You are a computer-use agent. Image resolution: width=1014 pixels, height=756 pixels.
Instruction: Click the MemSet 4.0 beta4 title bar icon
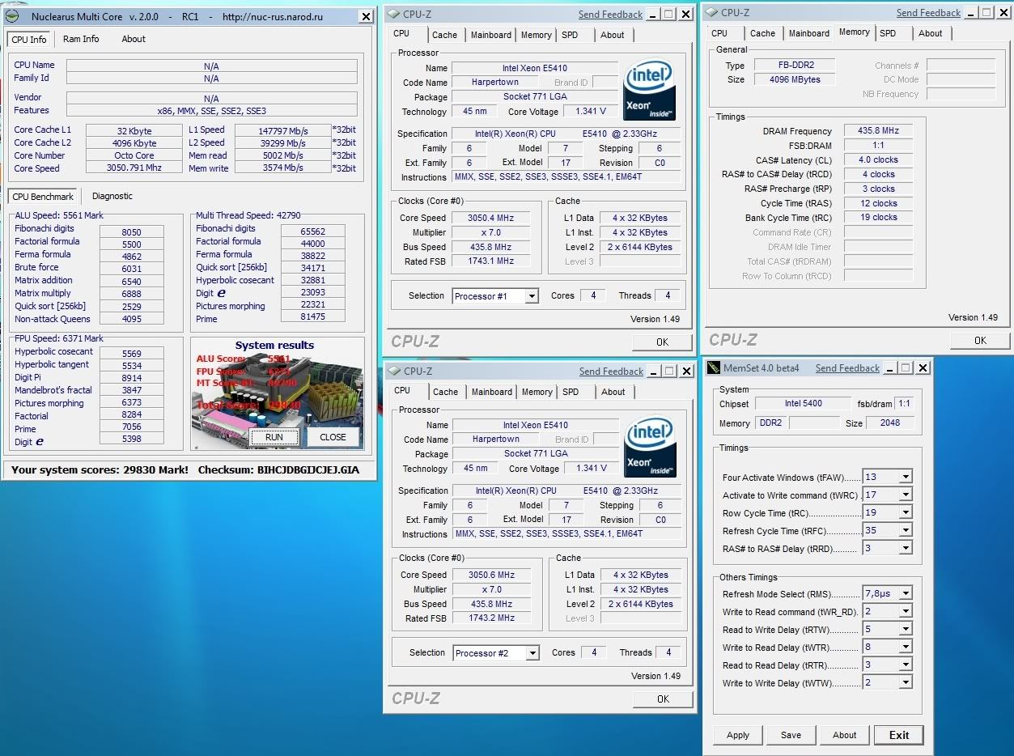[x=714, y=367]
